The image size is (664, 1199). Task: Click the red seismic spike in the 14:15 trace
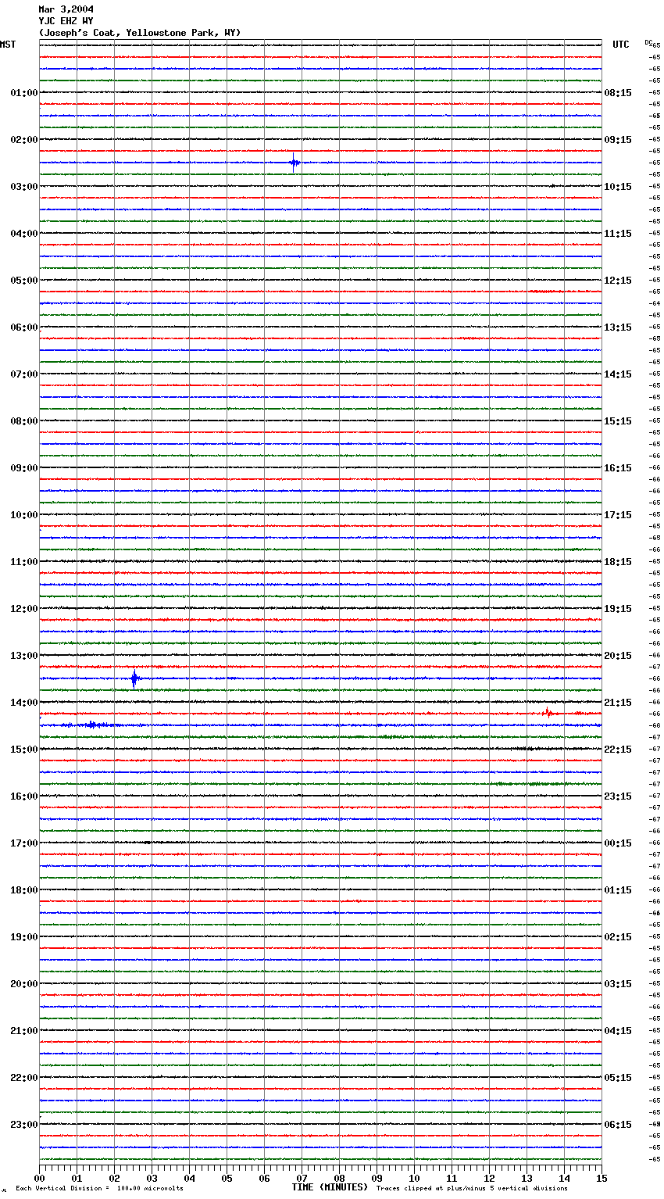tap(548, 713)
